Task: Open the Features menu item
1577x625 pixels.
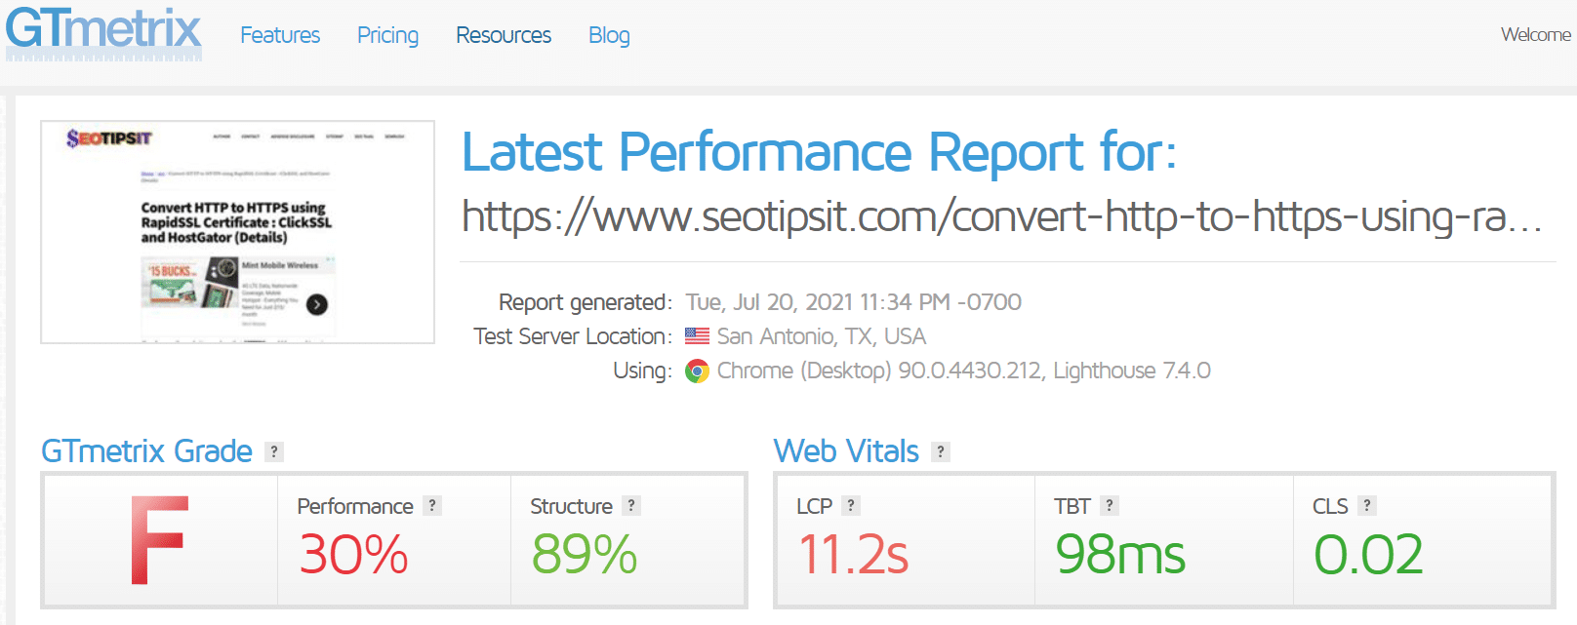Action: pyautogui.click(x=279, y=35)
